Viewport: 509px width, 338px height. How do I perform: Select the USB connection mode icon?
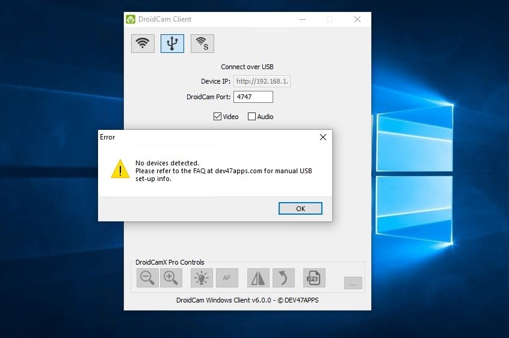click(172, 43)
